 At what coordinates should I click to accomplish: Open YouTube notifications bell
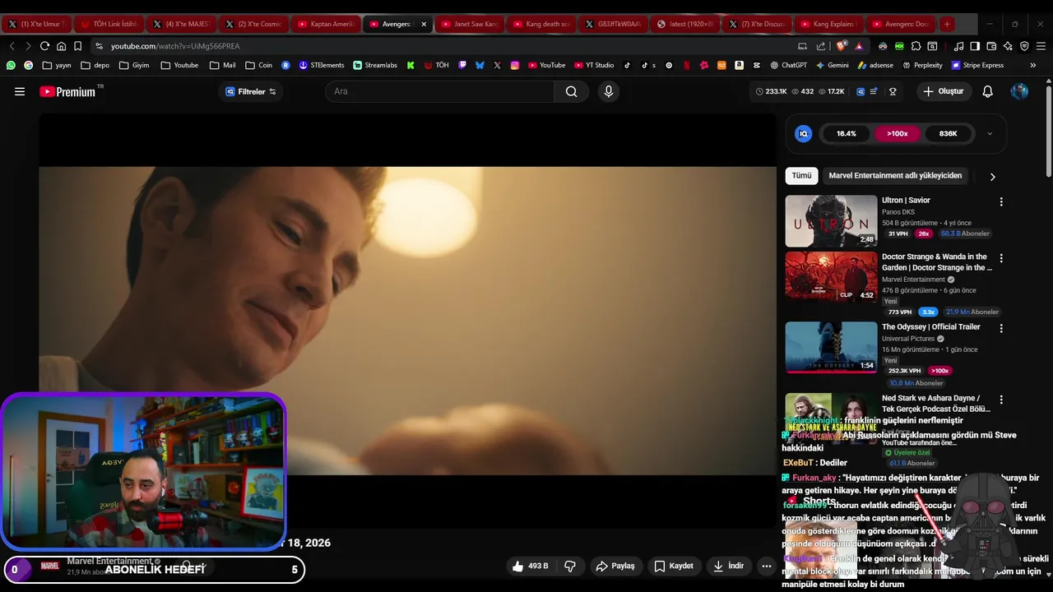[988, 91]
